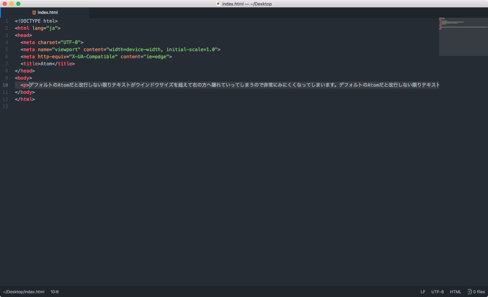Click the closing </html> tag

pyautogui.click(x=25, y=99)
